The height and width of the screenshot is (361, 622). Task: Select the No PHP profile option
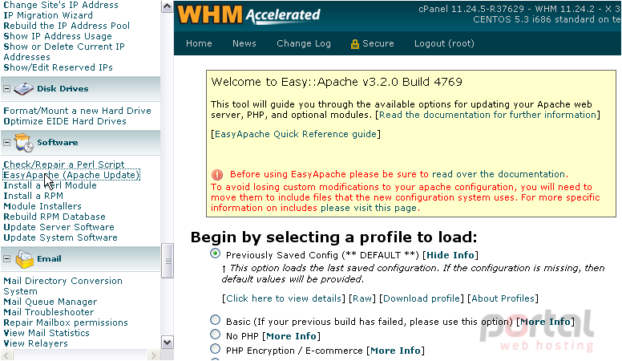[216, 334]
